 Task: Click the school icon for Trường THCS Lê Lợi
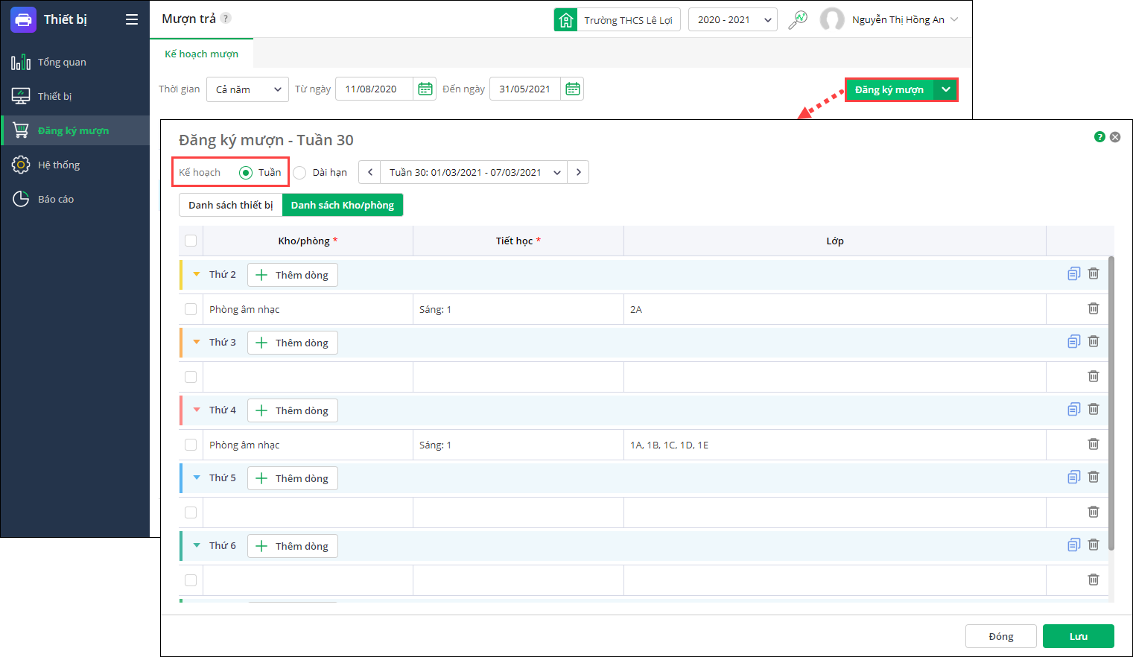566,19
